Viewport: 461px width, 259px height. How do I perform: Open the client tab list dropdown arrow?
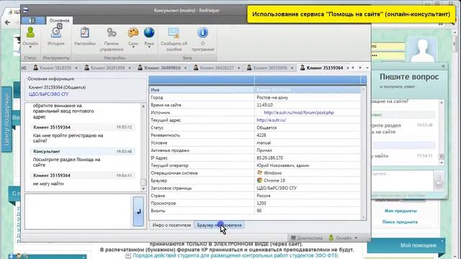point(367,68)
